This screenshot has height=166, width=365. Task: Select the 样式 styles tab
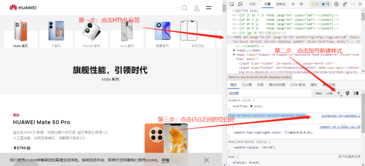click(233, 85)
